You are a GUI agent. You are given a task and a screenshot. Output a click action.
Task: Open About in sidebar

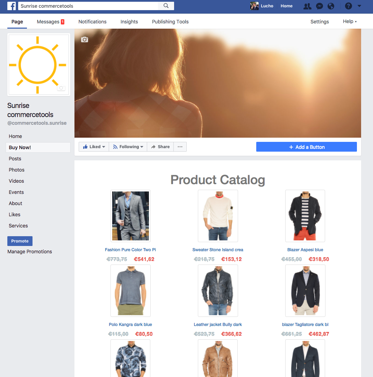pos(15,203)
